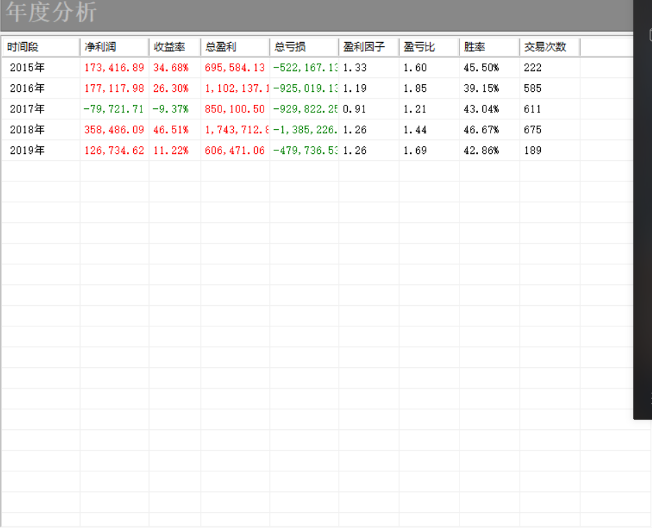Click net profit 173,416.89 for 2015

[115, 68]
